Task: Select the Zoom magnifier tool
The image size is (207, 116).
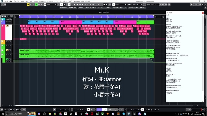Action: click(x=88, y=5)
